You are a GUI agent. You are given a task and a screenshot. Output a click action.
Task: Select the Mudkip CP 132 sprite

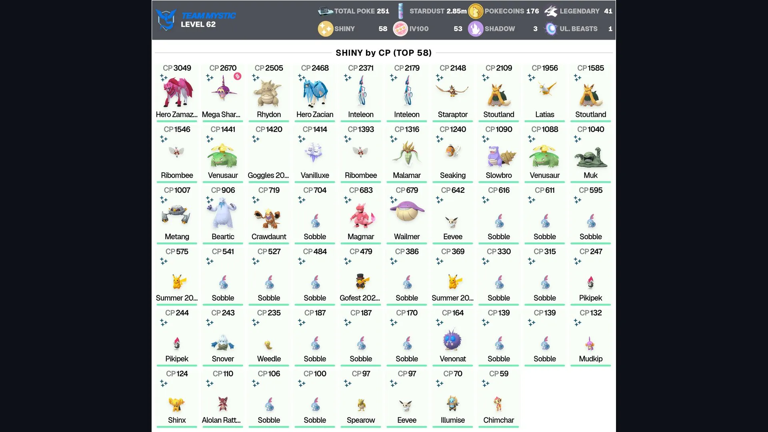(x=590, y=344)
